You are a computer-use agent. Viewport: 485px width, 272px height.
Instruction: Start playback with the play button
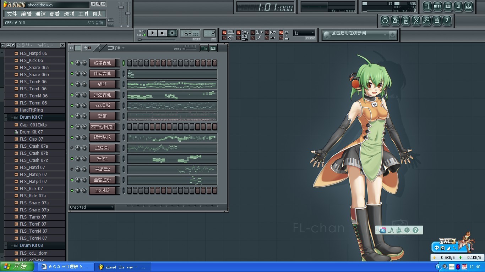tap(152, 33)
